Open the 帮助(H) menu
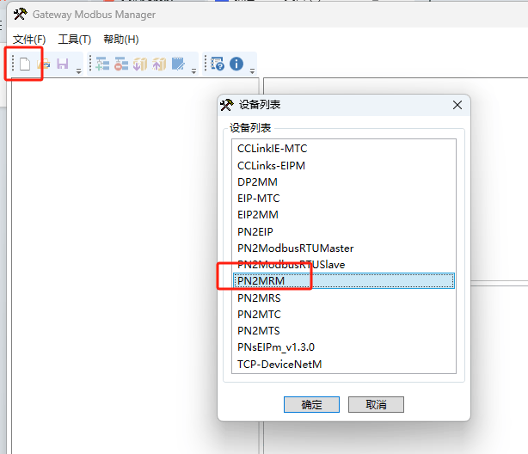 121,40
